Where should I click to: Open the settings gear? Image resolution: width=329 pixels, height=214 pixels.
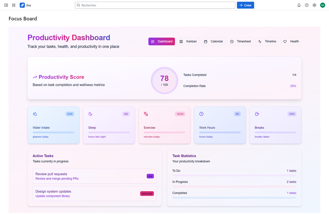click(314, 5)
